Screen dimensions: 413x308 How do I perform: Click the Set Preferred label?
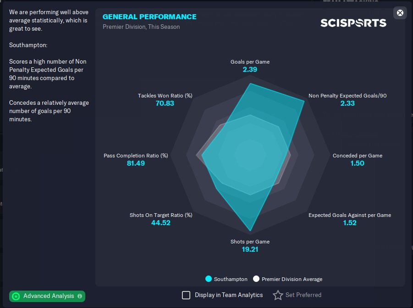tap(303, 295)
